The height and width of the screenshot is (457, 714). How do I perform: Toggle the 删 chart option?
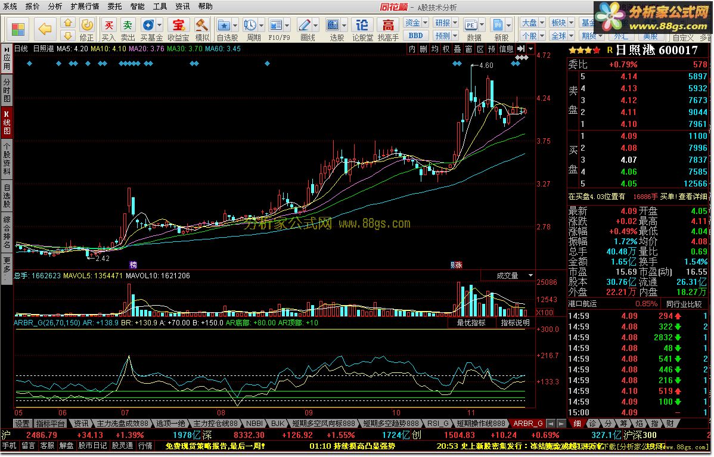[x=424, y=49]
